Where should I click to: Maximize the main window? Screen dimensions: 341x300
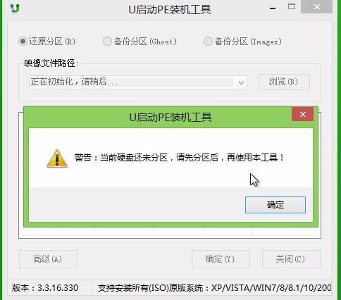(x=292, y=7)
